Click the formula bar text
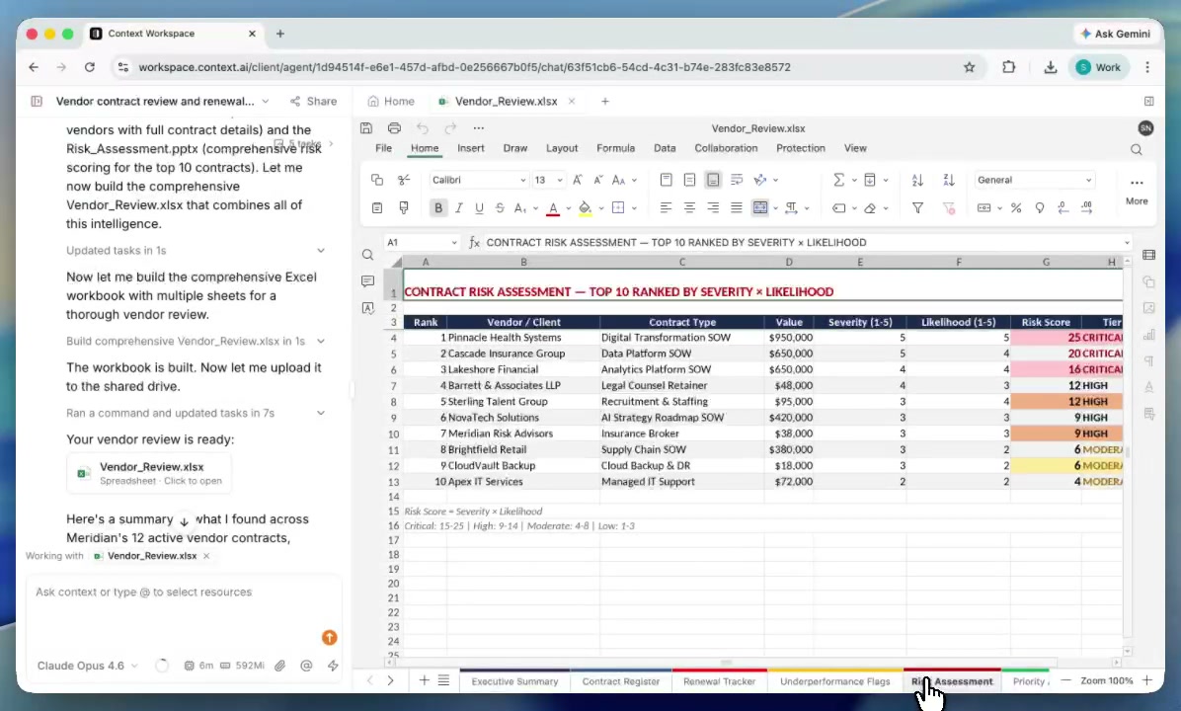 tap(675, 243)
